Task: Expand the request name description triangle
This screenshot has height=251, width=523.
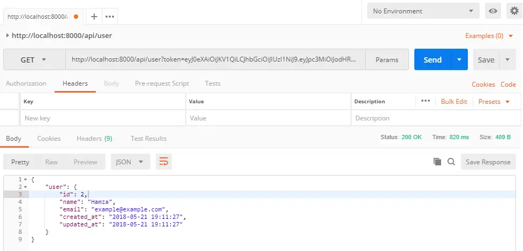Action: click(7, 36)
